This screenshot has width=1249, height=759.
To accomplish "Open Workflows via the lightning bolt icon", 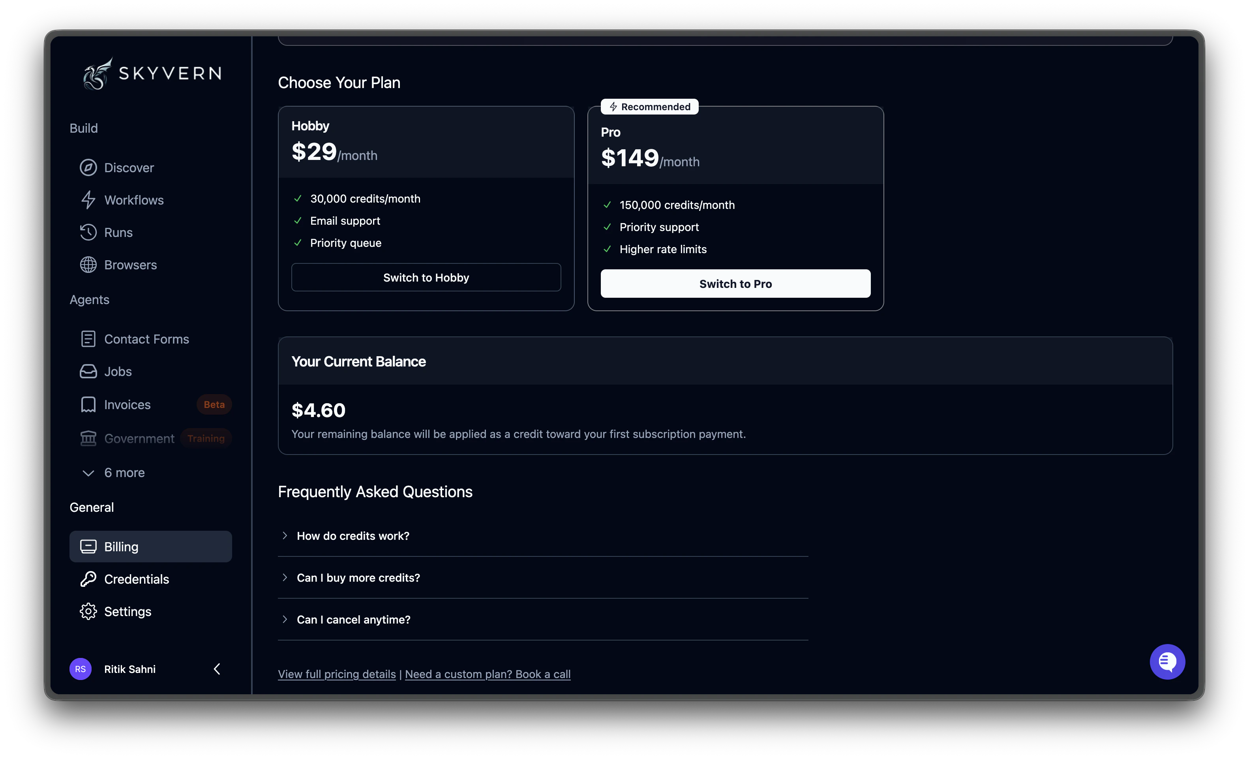I will (89, 200).
